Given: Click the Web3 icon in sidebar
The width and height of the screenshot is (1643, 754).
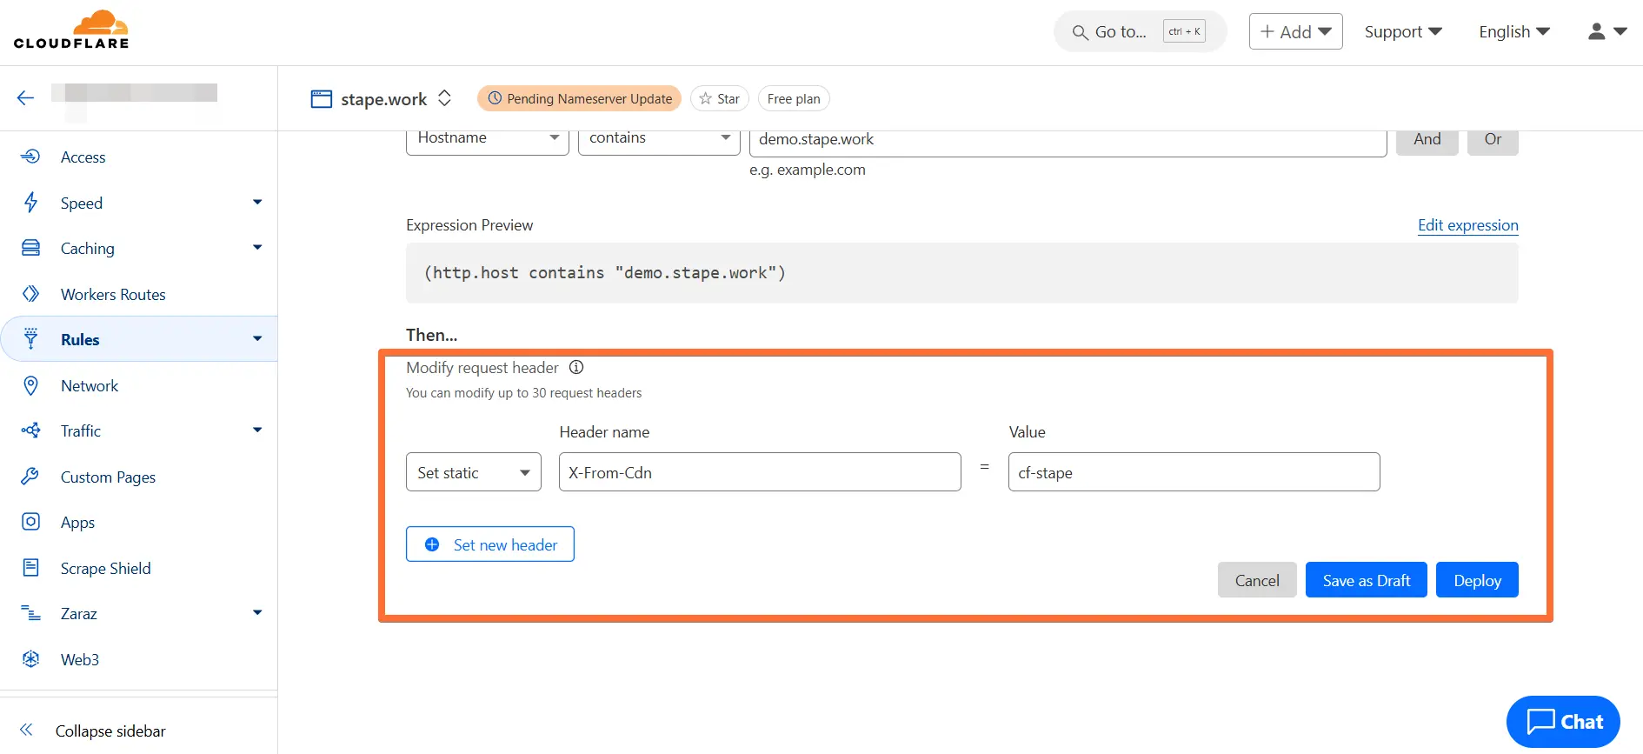Looking at the screenshot, I should 30,659.
